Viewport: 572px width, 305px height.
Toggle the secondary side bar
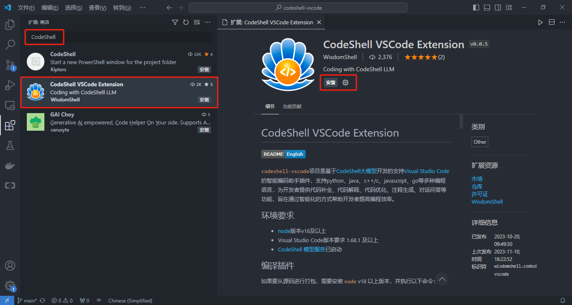[498, 8]
